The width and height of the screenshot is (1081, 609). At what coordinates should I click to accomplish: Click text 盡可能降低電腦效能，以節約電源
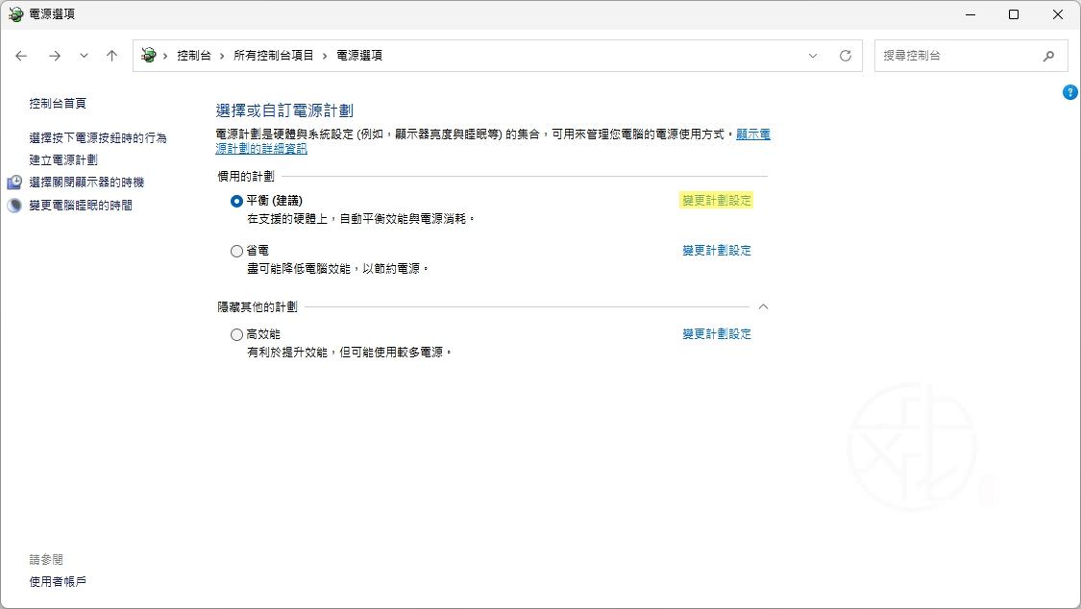338,269
